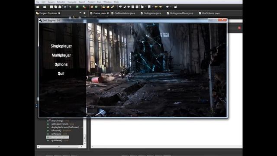The image size is (277, 156).
Task: Maximize the Project Explorer panel
Action: coord(84,13)
